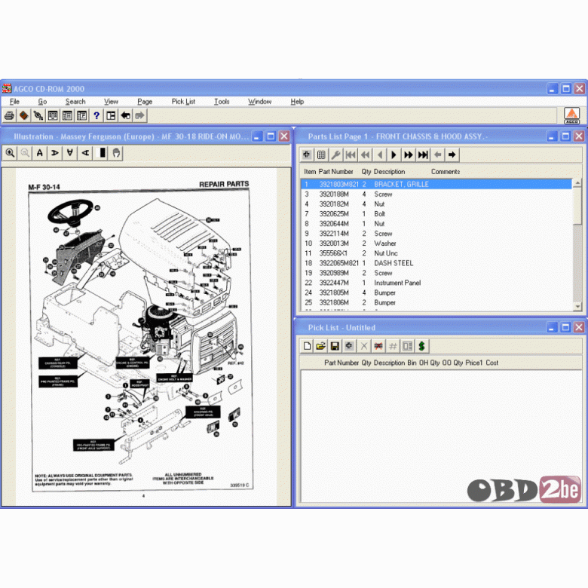Viewport: 588px width, 588px height.
Task: Select the Instrument Panel row
Action: 436,283
